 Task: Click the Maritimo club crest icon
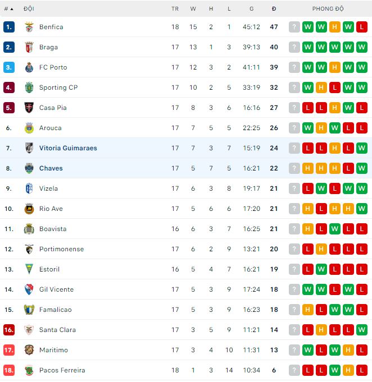point(29,350)
